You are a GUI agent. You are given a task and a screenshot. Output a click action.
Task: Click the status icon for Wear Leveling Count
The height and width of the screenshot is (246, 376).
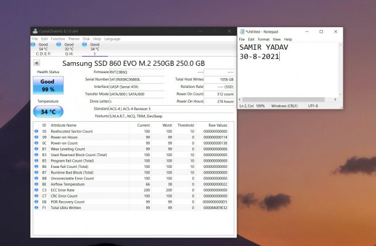click(36, 149)
